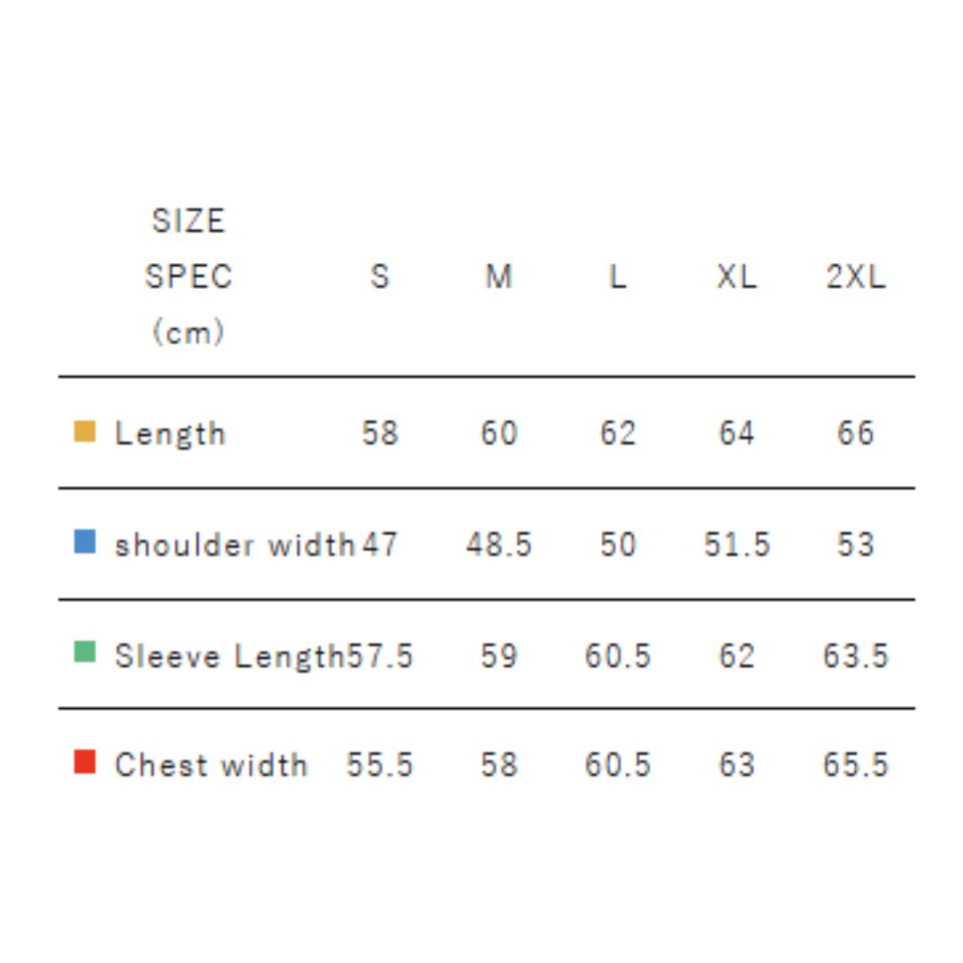Select the L size column header

(x=617, y=277)
